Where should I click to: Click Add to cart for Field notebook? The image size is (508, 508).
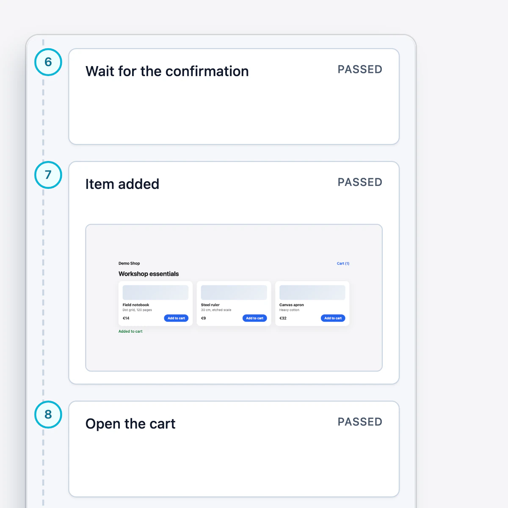[176, 318]
